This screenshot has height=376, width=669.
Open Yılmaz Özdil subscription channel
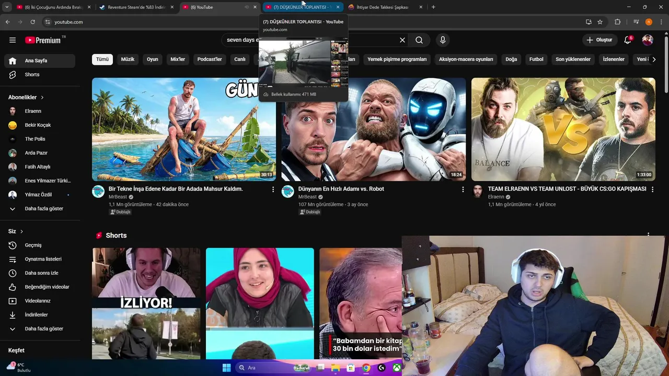pos(40,195)
